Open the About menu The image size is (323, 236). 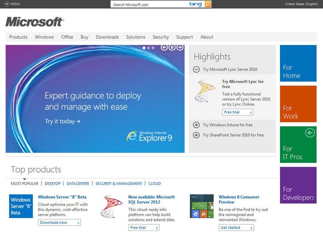click(x=207, y=37)
